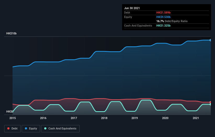Toggle the Equity legend button

click(x=31, y=129)
